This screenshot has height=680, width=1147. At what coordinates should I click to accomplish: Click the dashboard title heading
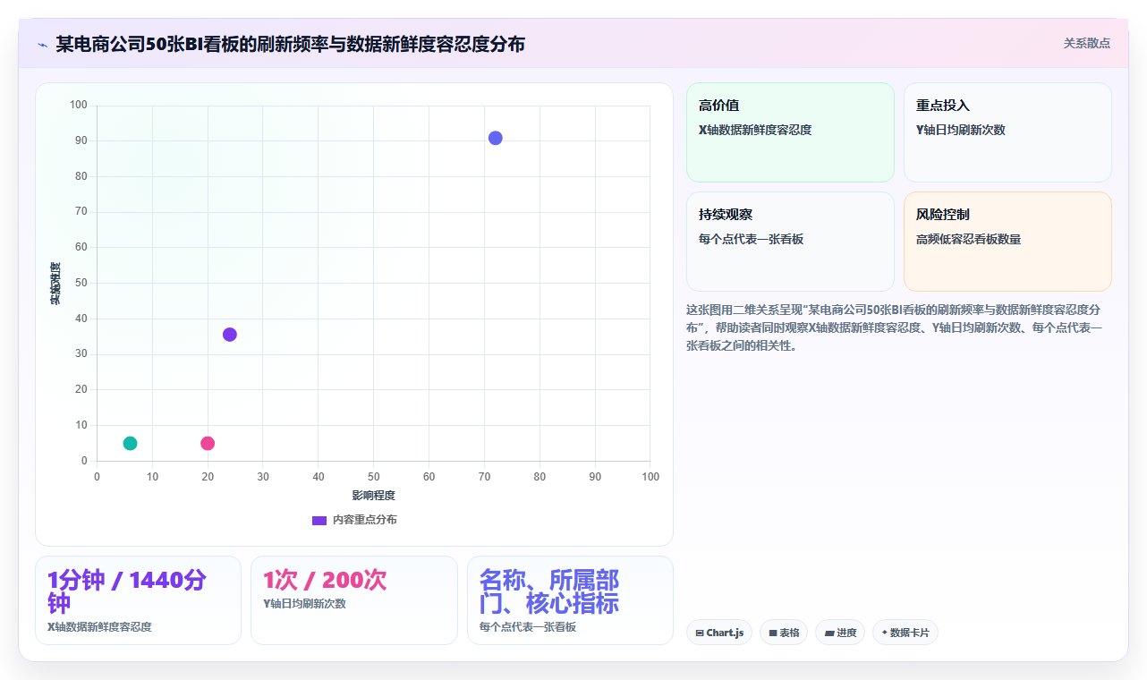(x=291, y=44)
